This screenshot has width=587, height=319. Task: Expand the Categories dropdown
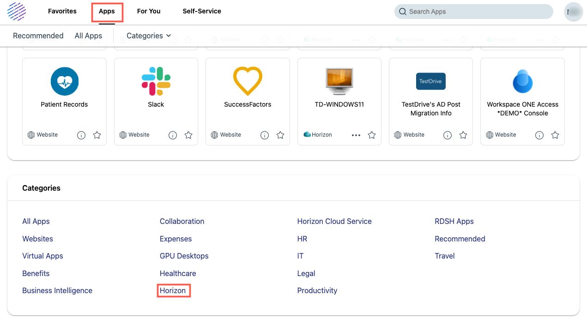[149, 36]
